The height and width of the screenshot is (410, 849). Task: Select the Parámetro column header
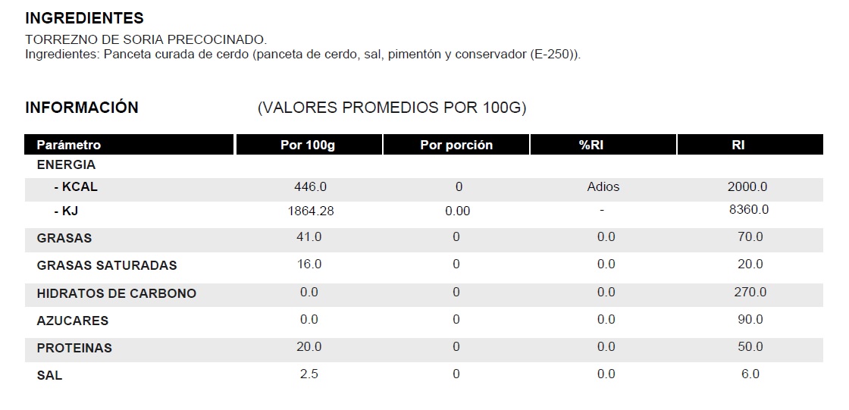69,145
